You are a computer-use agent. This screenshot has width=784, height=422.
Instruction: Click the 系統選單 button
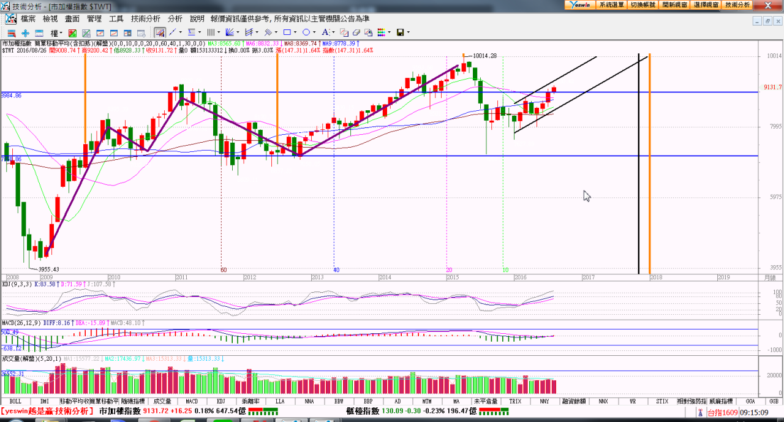tap(611, 4)
